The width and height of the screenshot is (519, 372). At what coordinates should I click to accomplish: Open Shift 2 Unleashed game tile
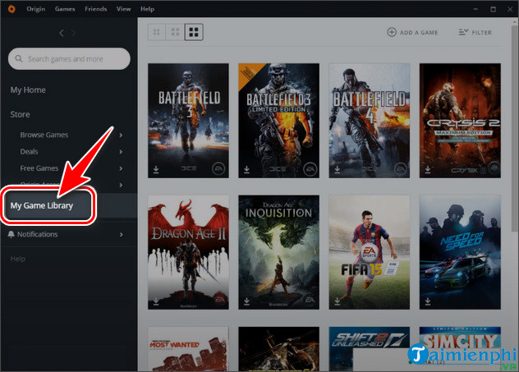click(370, 349)
